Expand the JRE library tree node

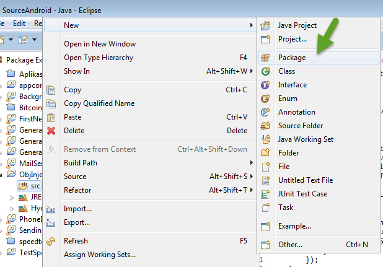click(12, 198)
